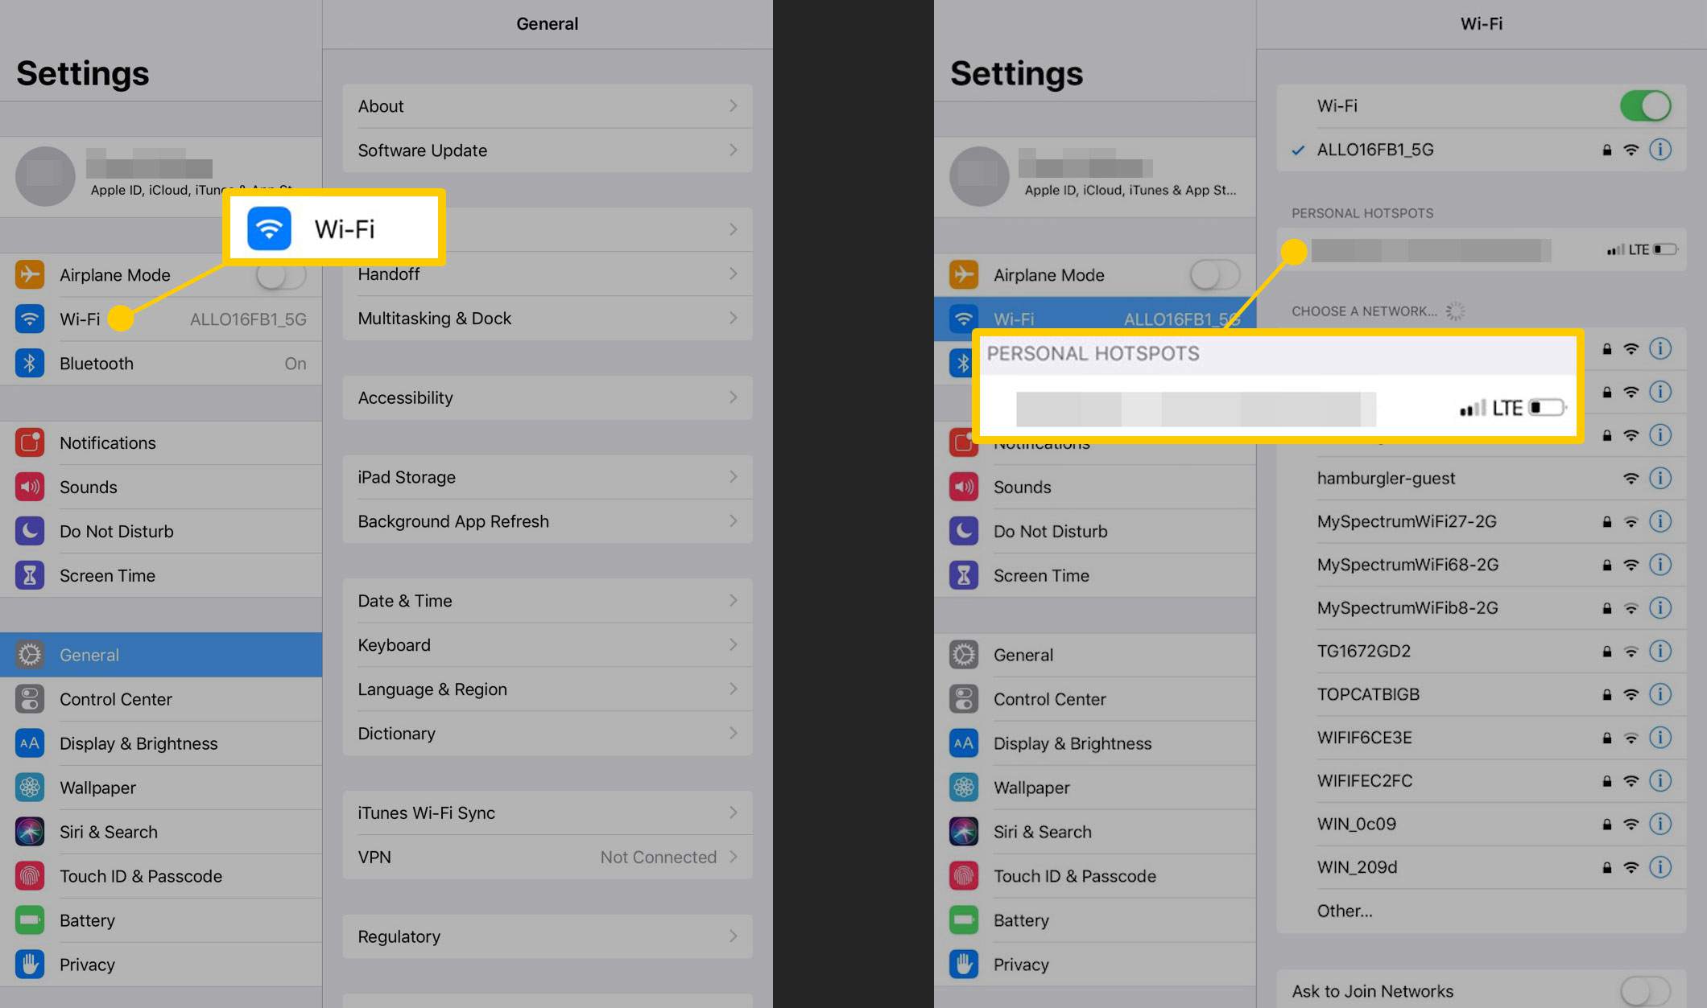Select the Software Update menu item
1707x1008 pixels.
pos(546,149)
